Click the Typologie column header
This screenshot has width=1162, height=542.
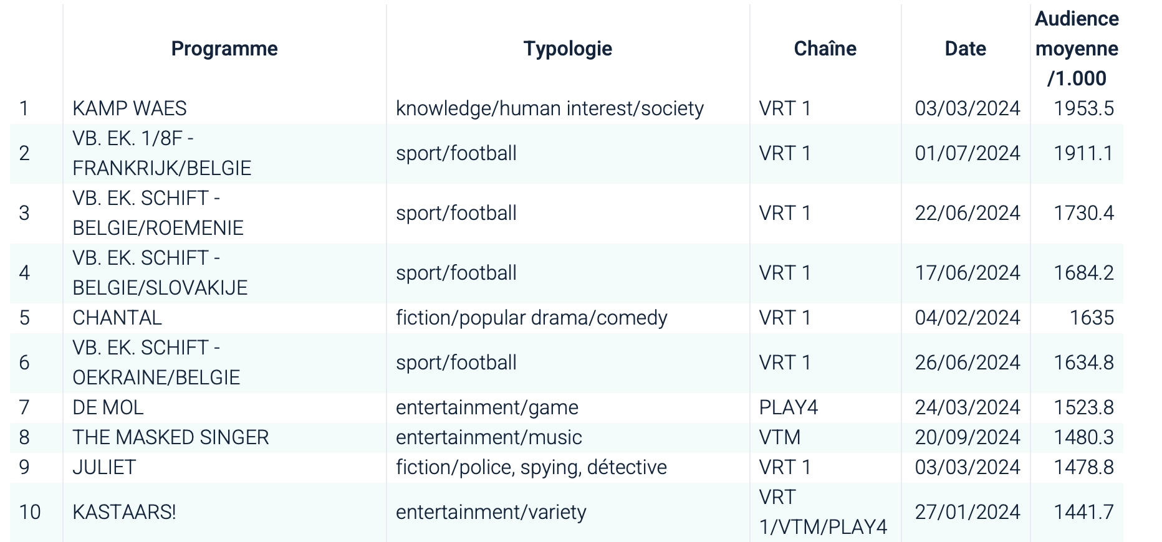click(x=567, y=49)
